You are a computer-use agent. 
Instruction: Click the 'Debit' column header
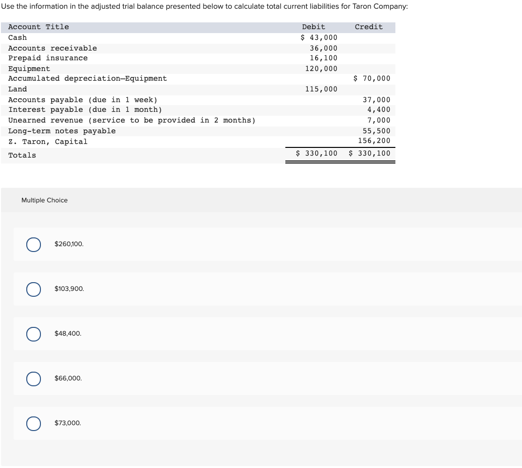pos(314,27)
